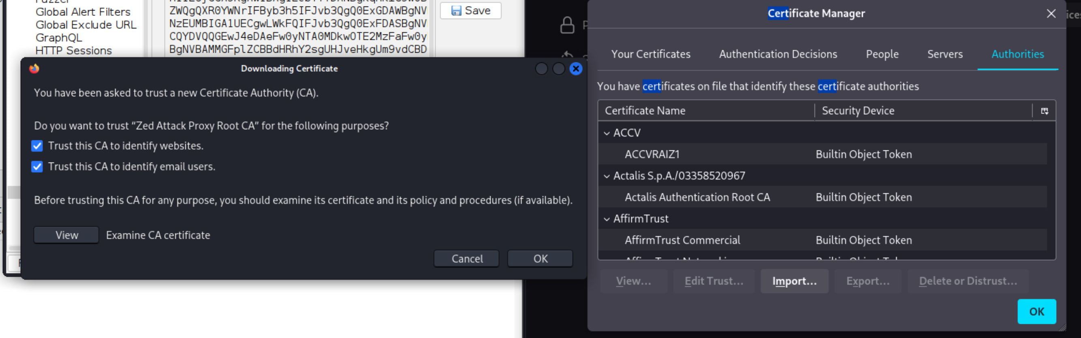Collapse the Actalis S.p.A./03358520967 group
1081x338 pixels.
point(607,176)
